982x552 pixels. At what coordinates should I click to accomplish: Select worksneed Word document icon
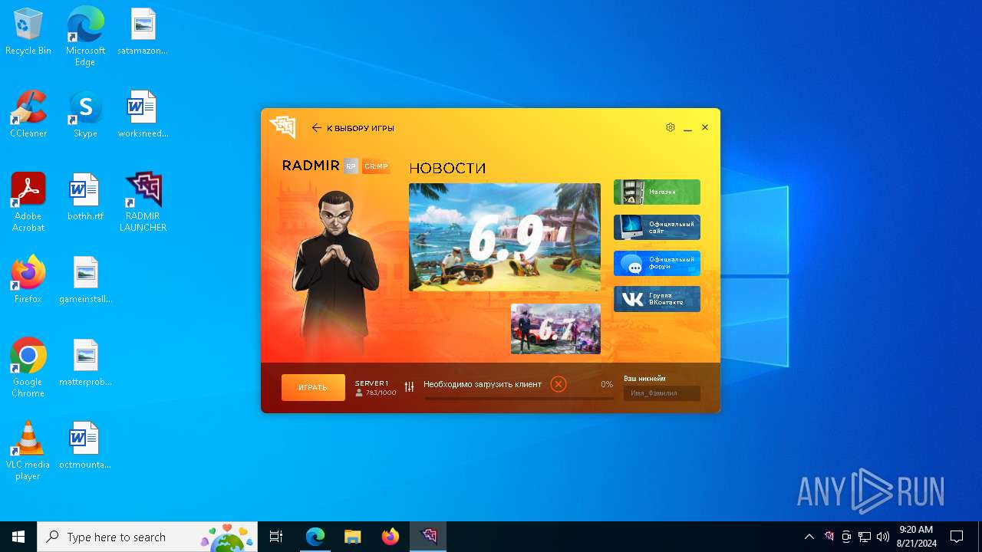click(x=143, y=114)
